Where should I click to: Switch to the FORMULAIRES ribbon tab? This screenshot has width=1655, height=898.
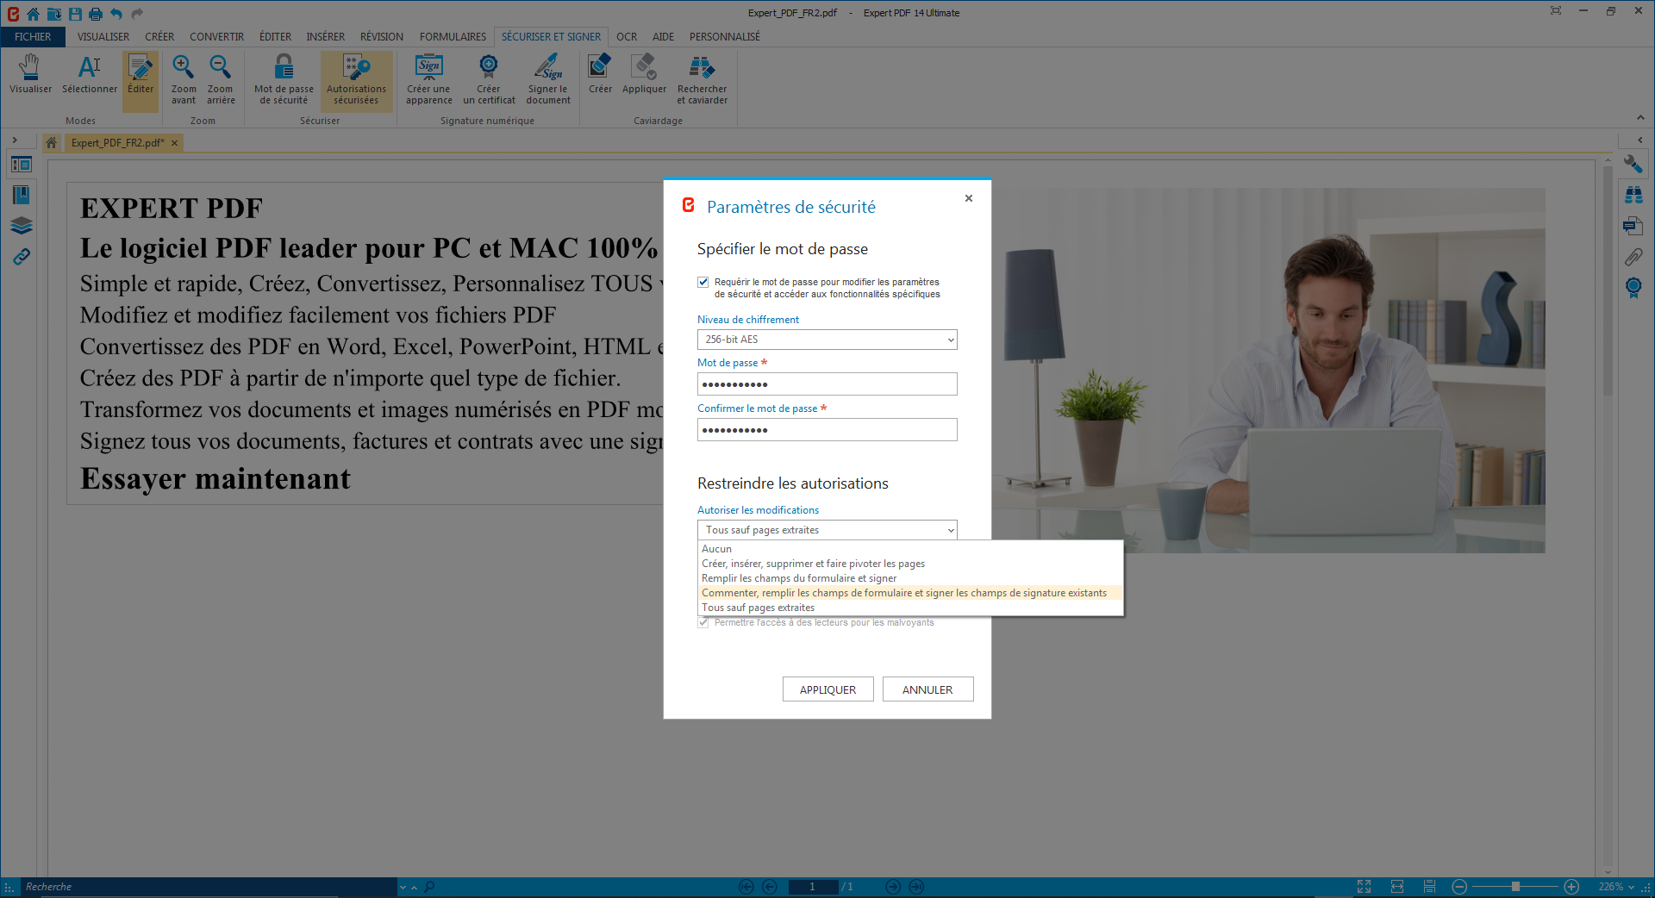tap(453, 37)
